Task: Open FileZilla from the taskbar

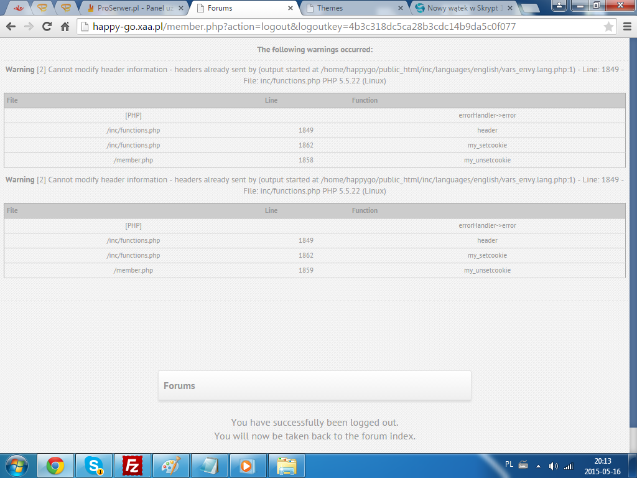Action: pos(133,466)
